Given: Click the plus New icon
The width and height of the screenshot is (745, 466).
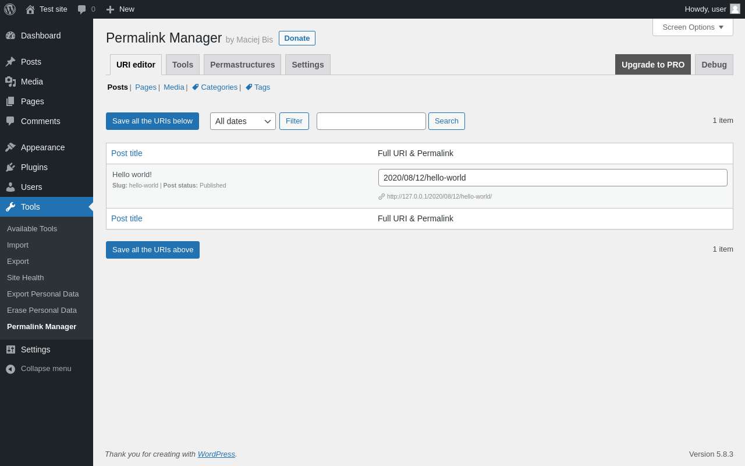Looking at the screenshot, I should pos(110,9).
